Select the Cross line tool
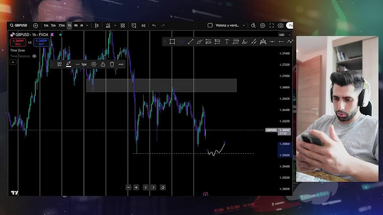 coord(181,42)
